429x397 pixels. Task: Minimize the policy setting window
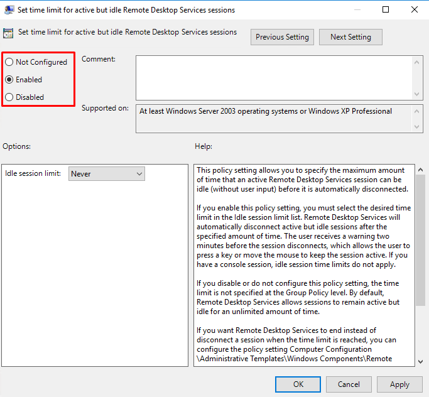click(356, 9)
